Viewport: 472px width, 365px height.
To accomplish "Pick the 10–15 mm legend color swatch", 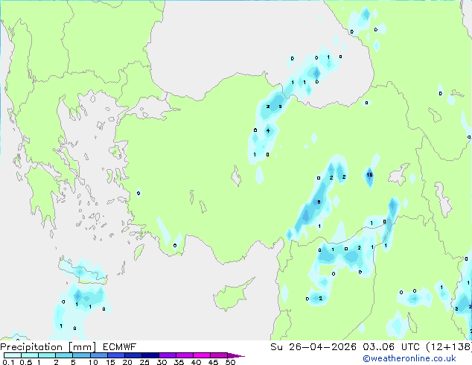I will pos(98,355).
